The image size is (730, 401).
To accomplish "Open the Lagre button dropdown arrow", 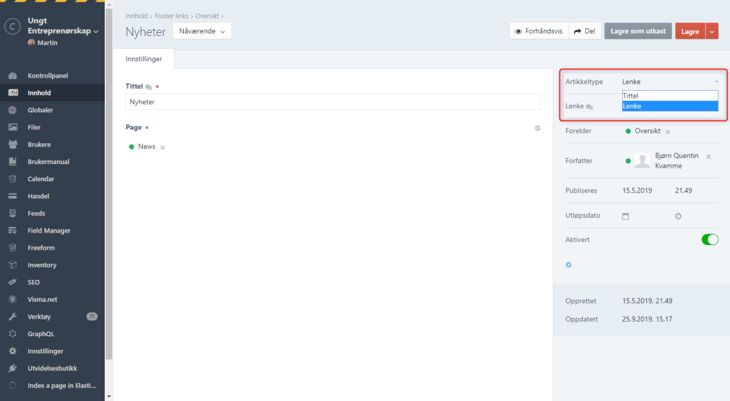I will tap(712, 31).
